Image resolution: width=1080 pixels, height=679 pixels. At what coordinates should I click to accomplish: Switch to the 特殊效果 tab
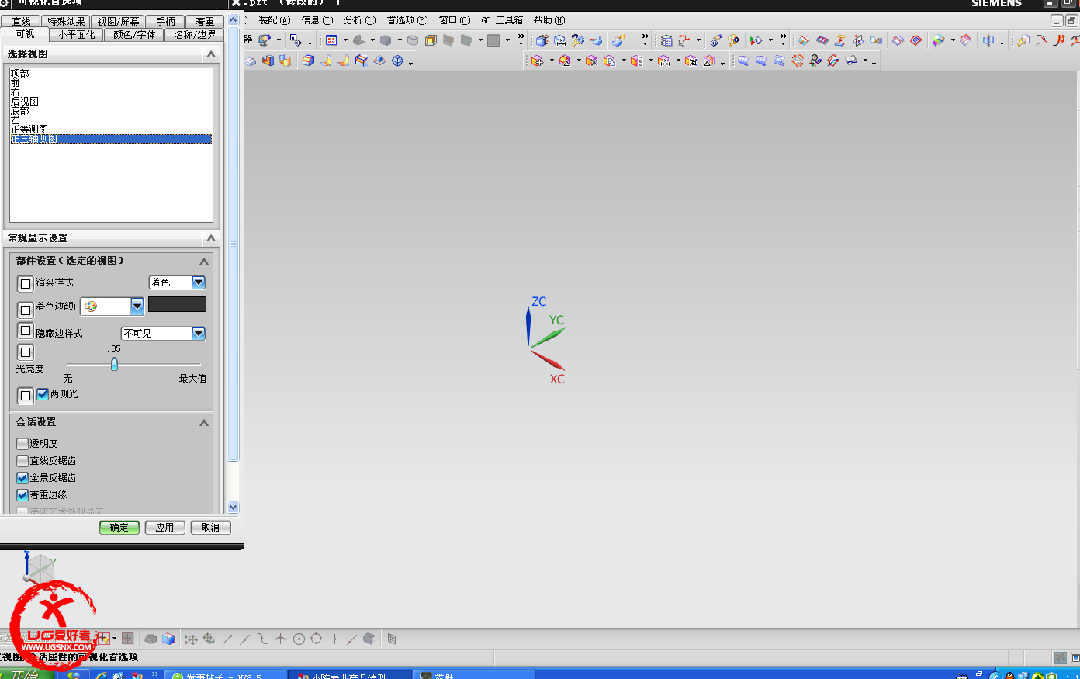[x=66, y=22]
